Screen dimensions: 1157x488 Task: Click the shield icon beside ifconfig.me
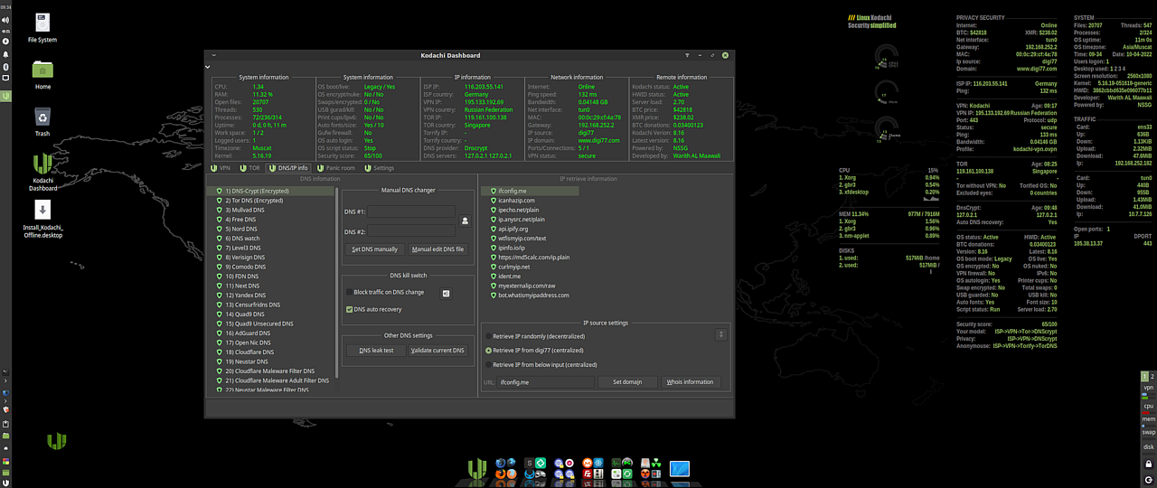pyautogui.click(x=492, y=192)
